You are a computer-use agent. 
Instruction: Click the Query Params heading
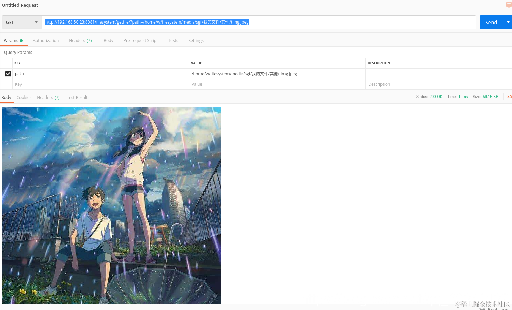point(18,53)
